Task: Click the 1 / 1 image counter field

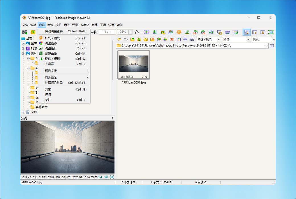Action: coord(107,32)
